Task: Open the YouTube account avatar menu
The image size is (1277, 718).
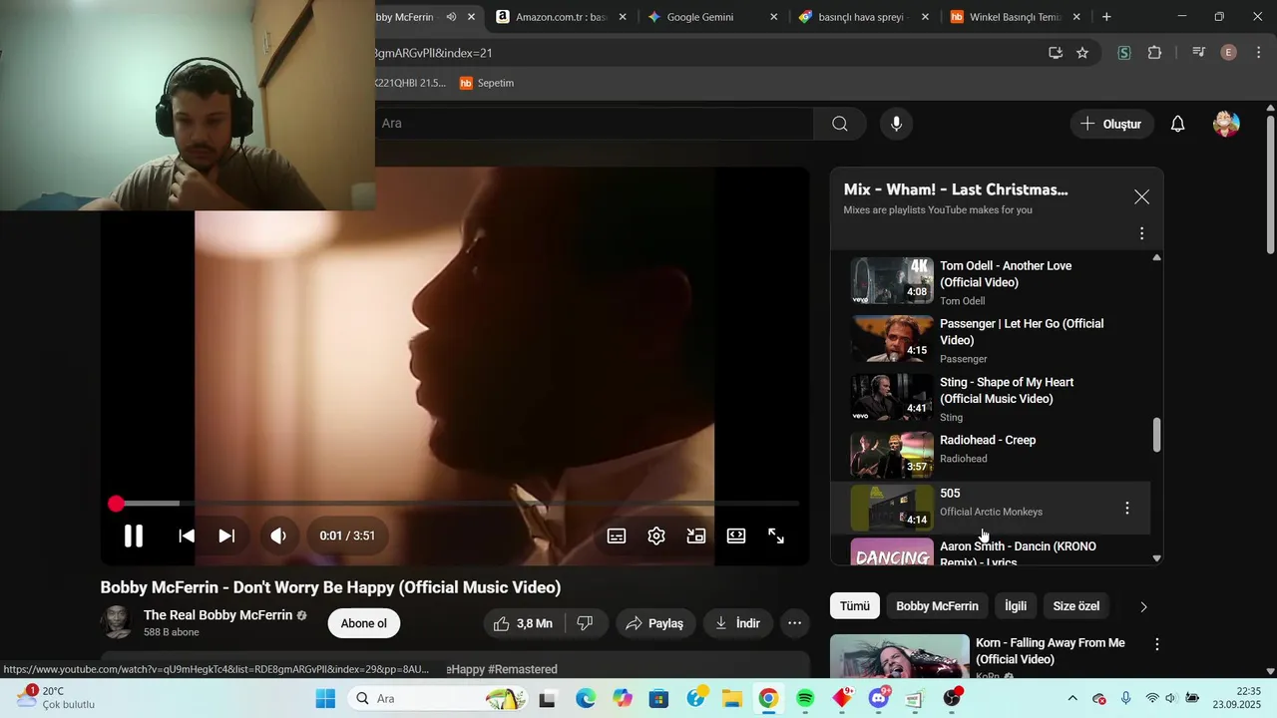Action: 1226,124
